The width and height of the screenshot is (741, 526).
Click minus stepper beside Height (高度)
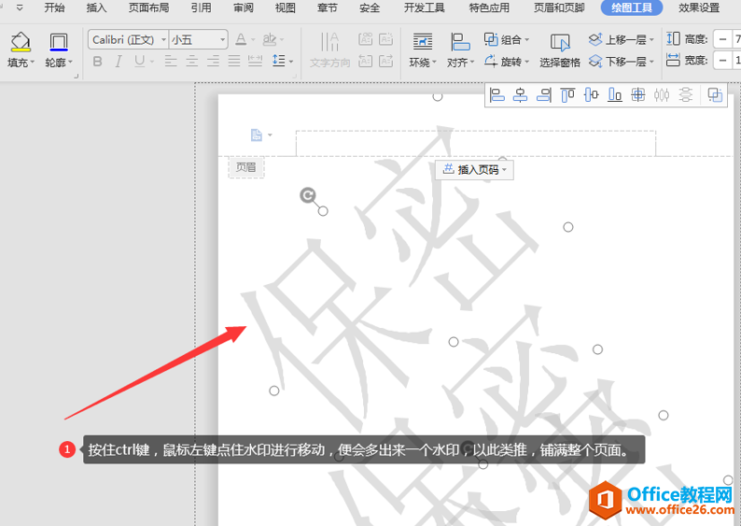(722, 39)
